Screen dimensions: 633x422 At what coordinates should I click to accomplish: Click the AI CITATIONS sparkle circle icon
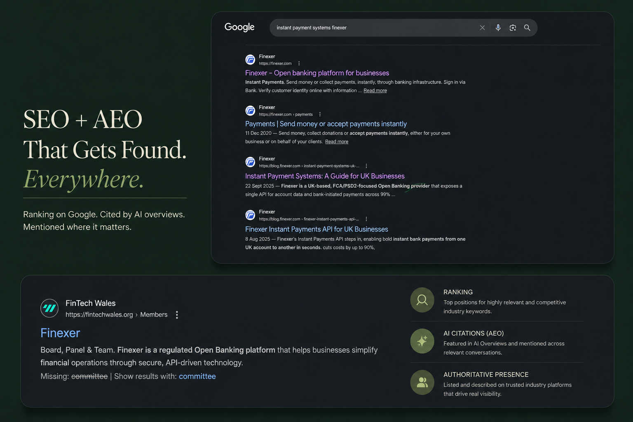(422, 341)
